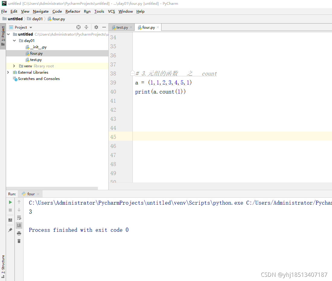Collapse the untitled project root node
The image size is (332, 281).
[x=8, y=34]
